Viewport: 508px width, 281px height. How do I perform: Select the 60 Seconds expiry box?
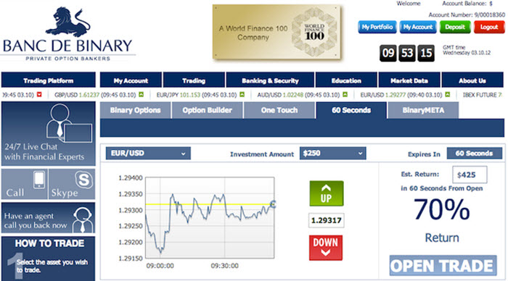click(x=474, y=154)
